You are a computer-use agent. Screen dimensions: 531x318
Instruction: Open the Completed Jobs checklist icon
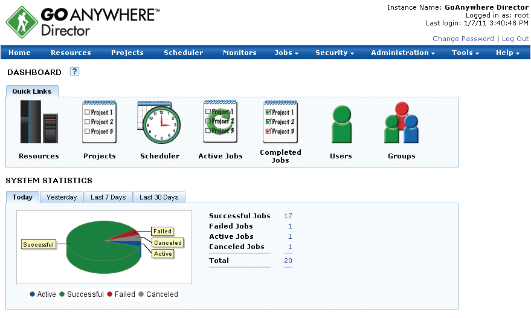pyautogui.click(x=280, y=122)
